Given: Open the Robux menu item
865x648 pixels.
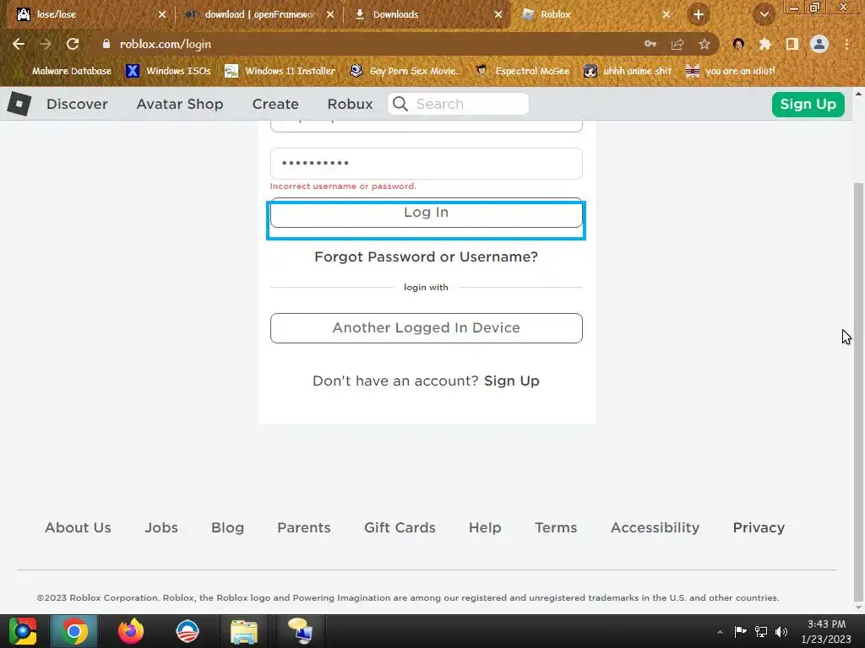Looking at the screenshot, I should coord(351,104).
